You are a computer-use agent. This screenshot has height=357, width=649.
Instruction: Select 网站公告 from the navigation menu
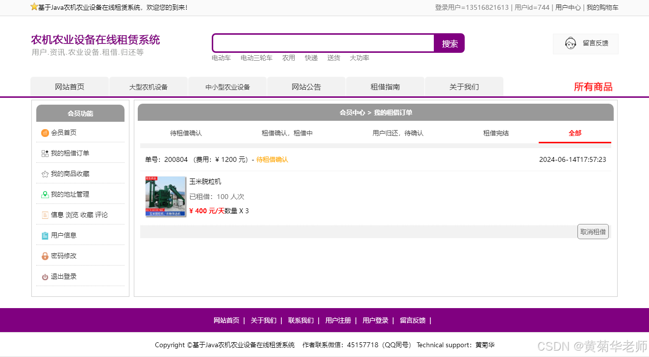click(x=306, y=86)
